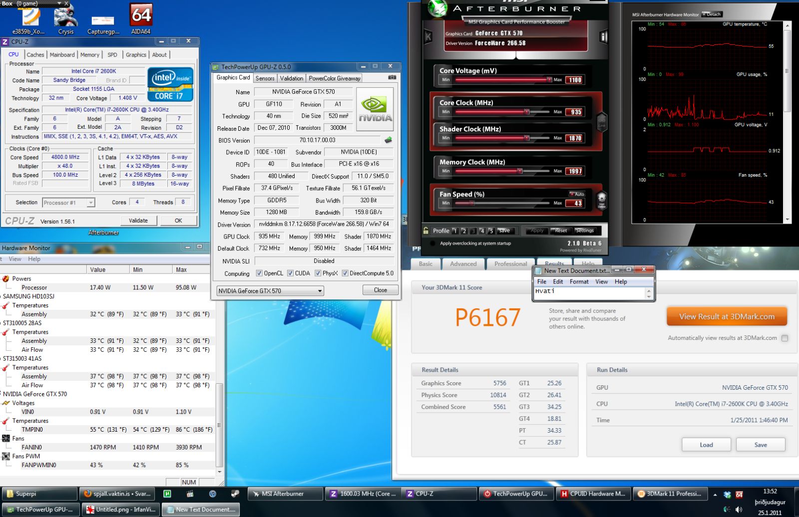The image size is (799, 517).
Task: Open the AIDA64 desktop shortcut
Action: click(141, 19)
